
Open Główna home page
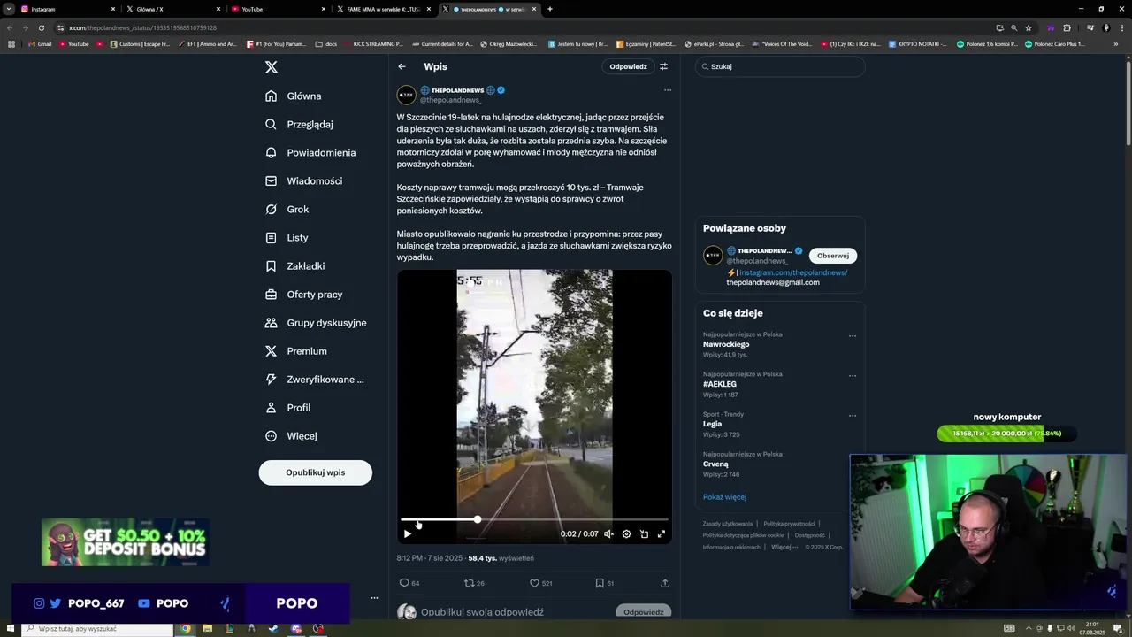pos(294,96)
